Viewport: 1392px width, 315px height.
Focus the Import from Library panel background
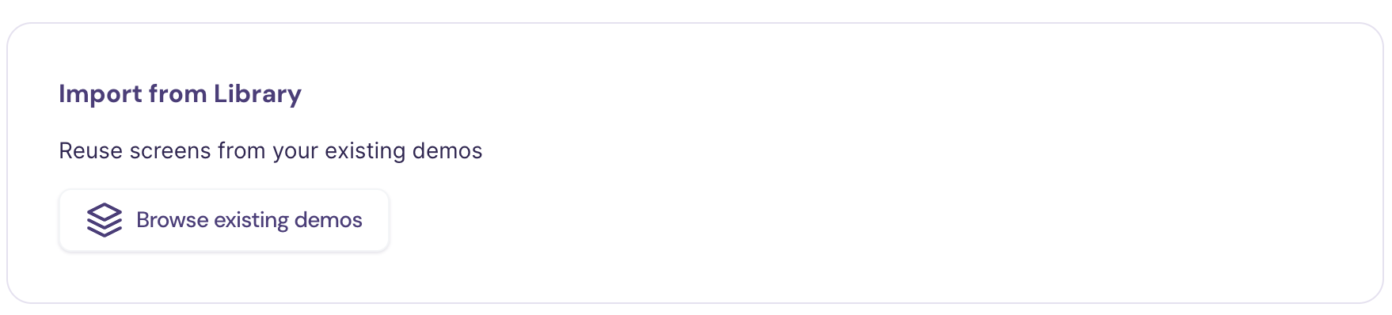[871, 158]
